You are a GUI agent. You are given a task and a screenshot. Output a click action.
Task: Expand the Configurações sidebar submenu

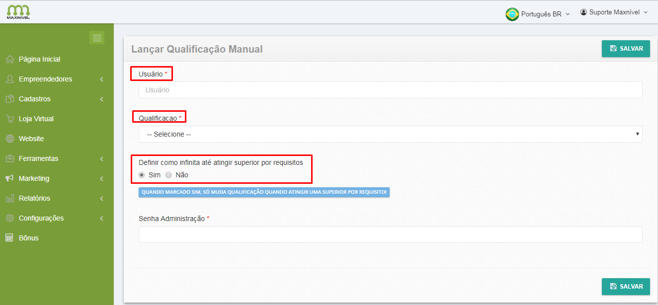[101, 219]
